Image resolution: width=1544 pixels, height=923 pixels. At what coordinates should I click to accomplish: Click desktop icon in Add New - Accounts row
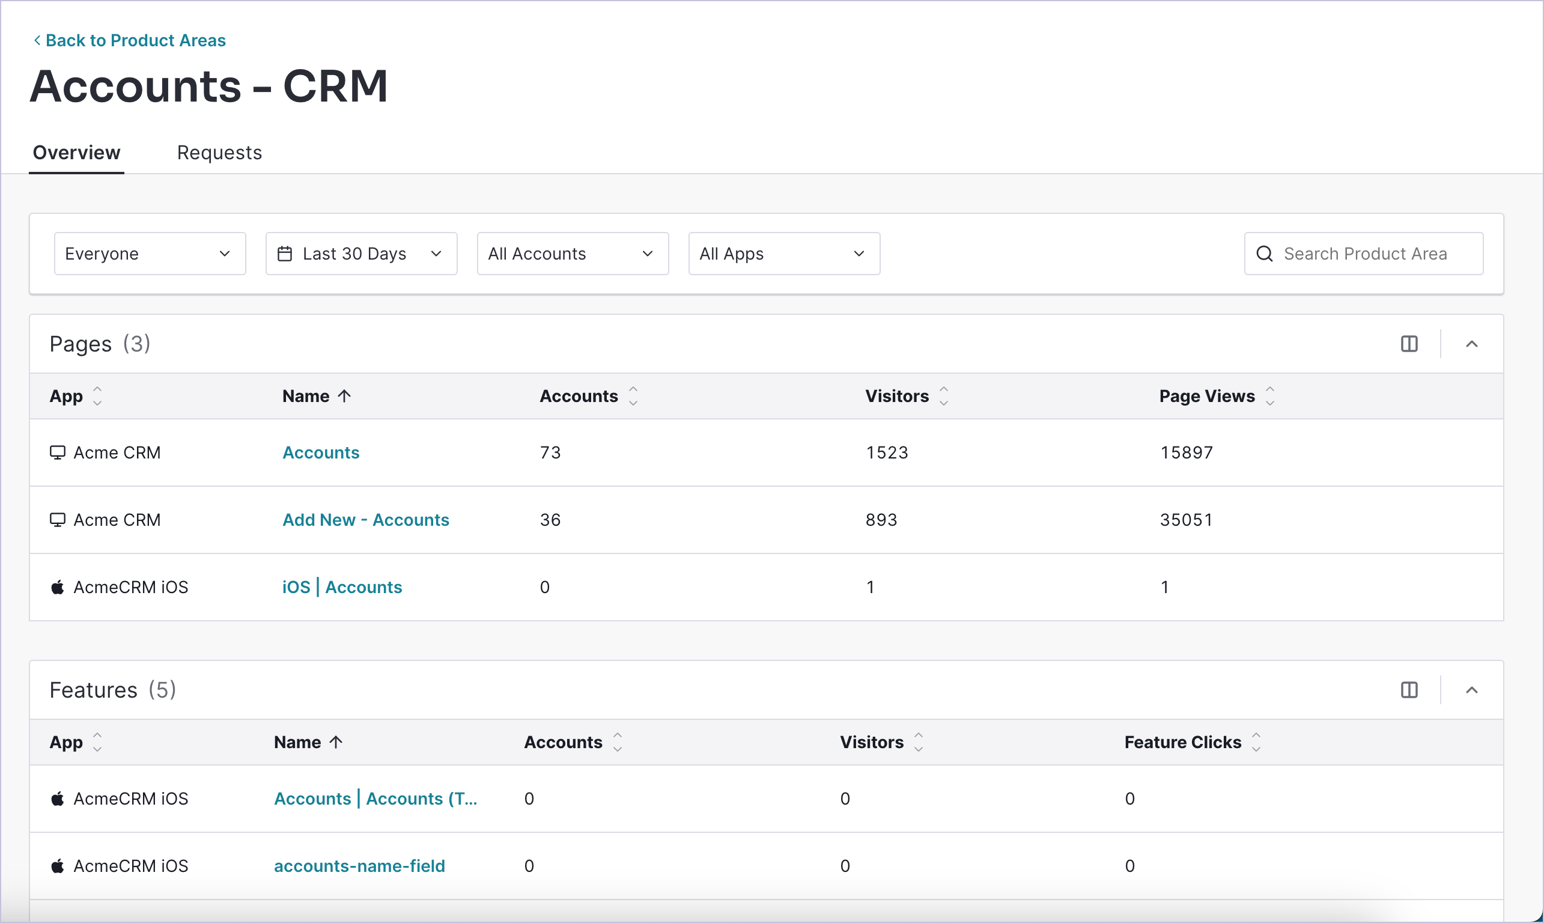[58, 520]
